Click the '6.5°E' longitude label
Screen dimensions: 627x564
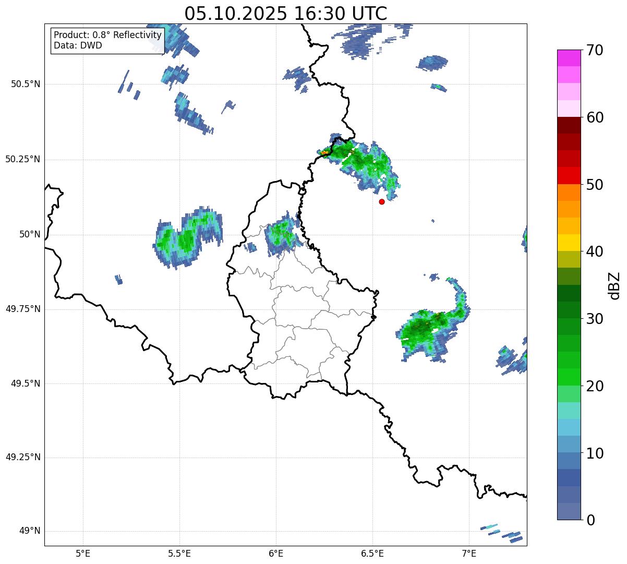(x=372, y=554)
